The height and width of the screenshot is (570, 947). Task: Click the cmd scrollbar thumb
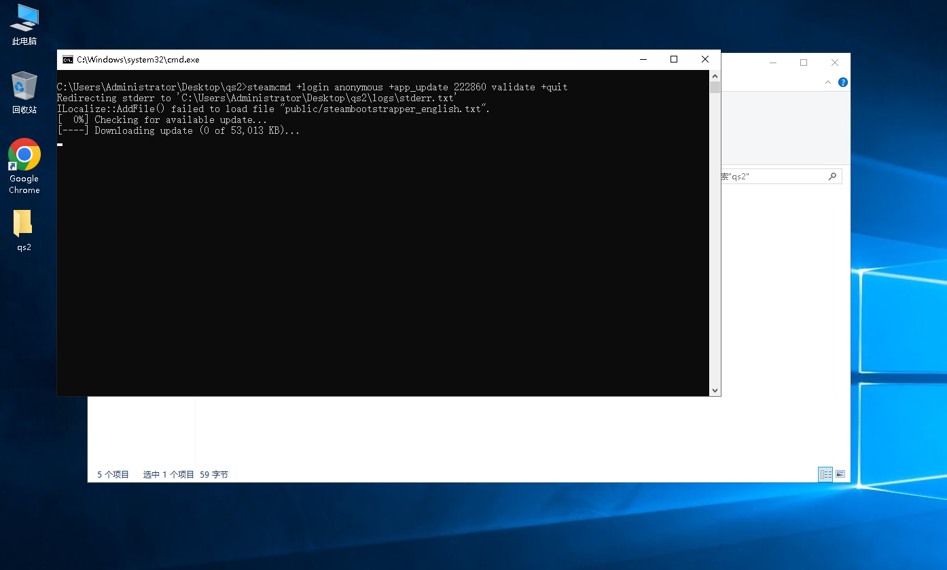pyautogui.click(x=715, y=88)
